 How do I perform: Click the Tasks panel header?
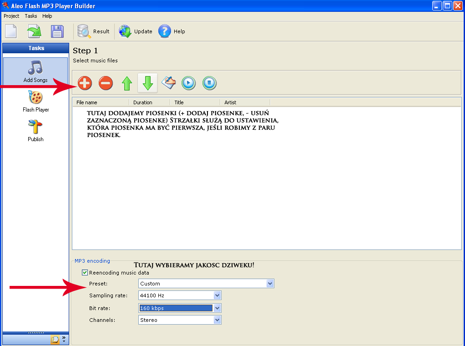coord(36,48)
